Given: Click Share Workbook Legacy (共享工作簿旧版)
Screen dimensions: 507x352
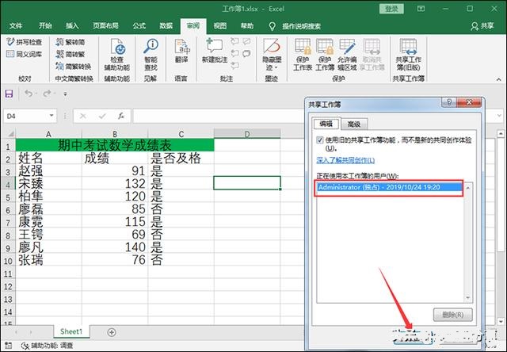Looking at the screenshot, I should (409, 55).
